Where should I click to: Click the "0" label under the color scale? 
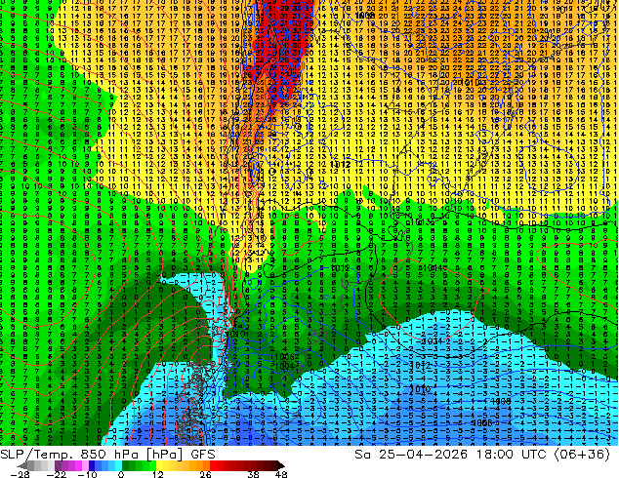click(x=121, y=474)
